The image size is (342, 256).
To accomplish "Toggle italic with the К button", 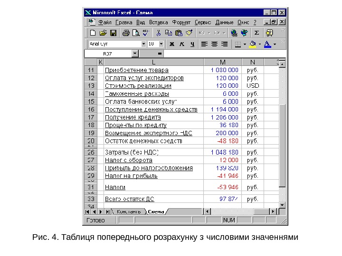I will (x=182, y=44).
